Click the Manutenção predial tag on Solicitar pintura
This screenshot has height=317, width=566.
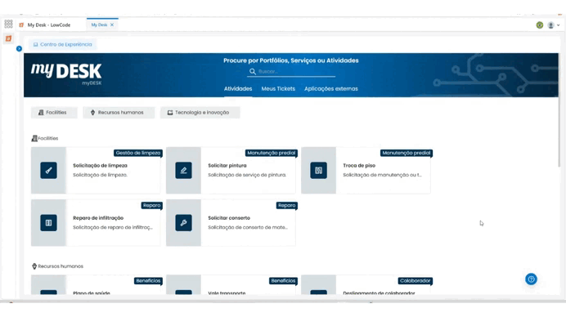point(271,153)
